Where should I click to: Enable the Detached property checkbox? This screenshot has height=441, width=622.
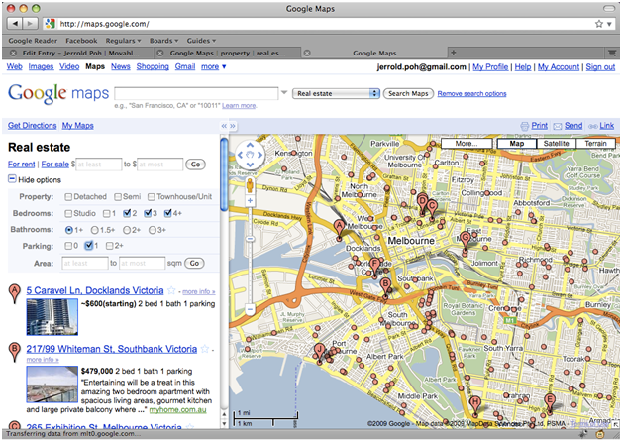(x=69, y=197)
